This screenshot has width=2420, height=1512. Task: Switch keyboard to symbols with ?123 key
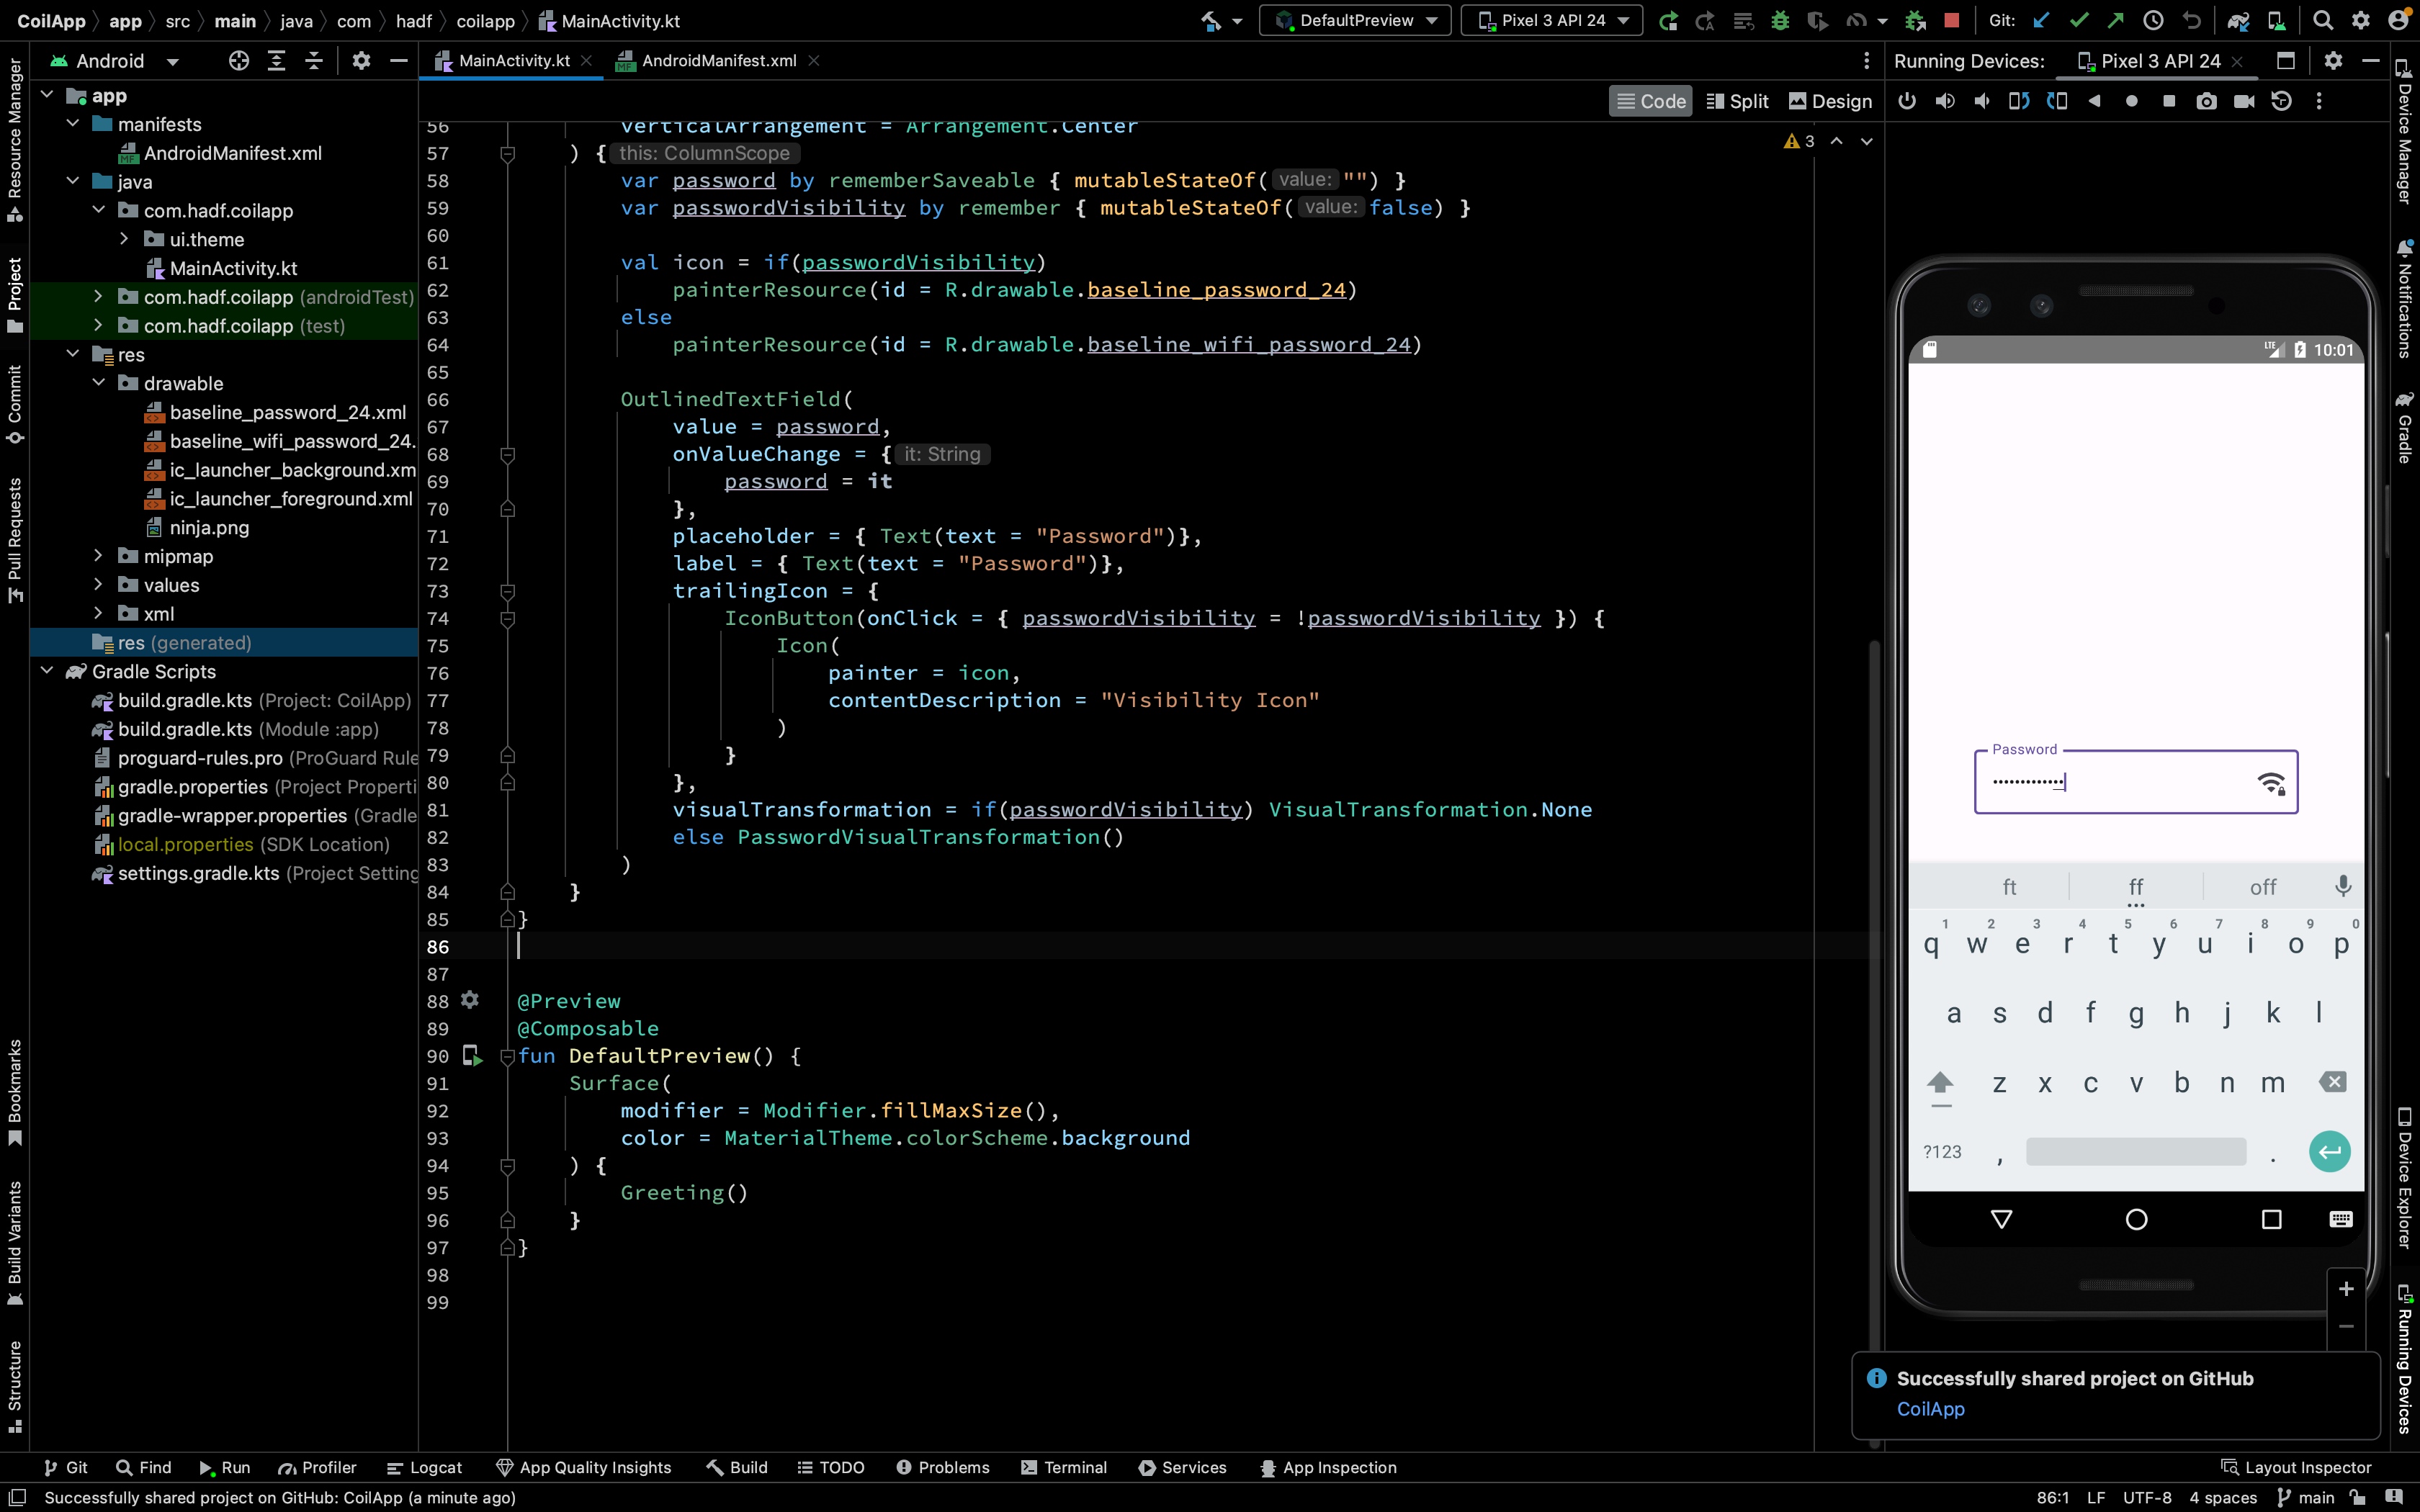(x=1943, y=1151)
